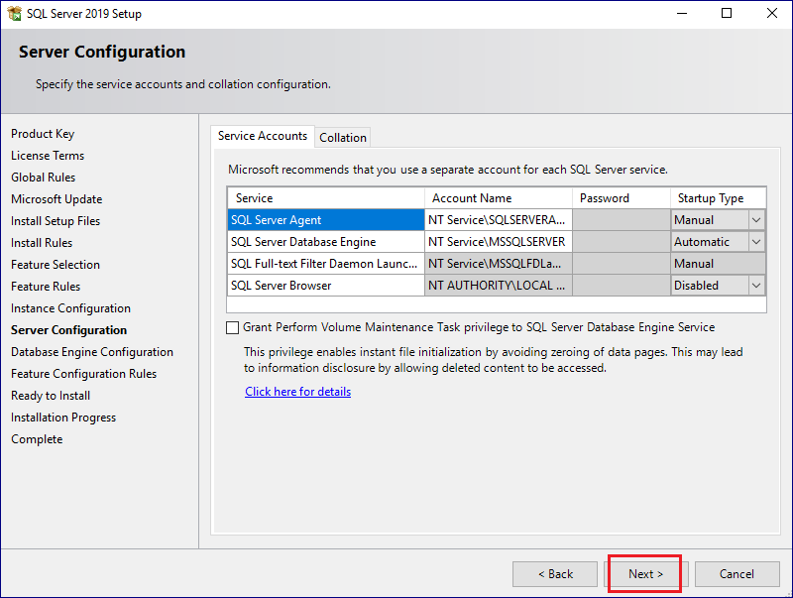Image resolution: width=793 pixels, height=598 pixels.
Task: Click Feature Rules step in sidebar
Action: [46, 287]
